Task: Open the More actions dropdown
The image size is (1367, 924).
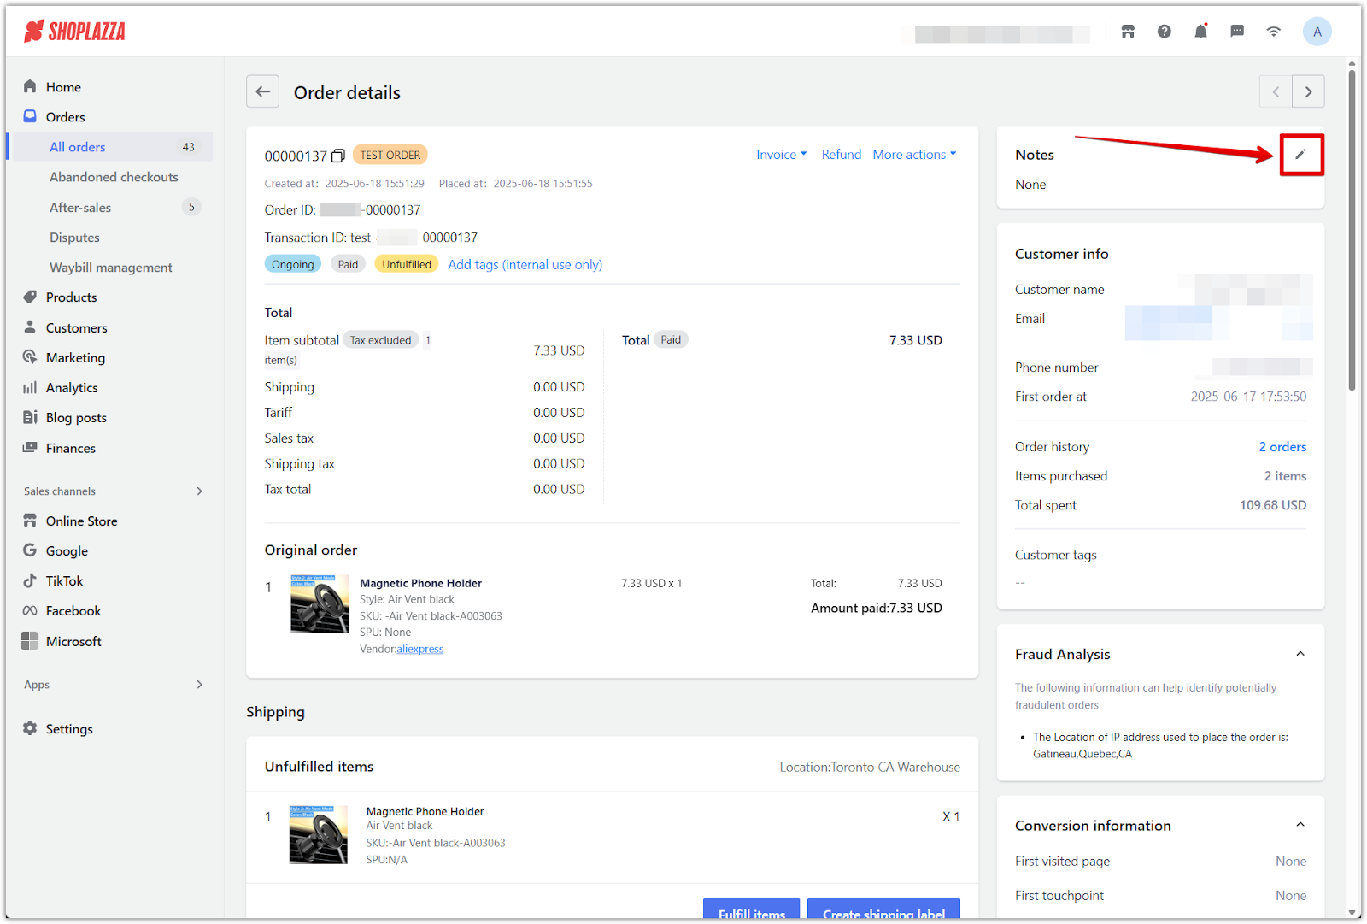Action: tap(914, 155)
